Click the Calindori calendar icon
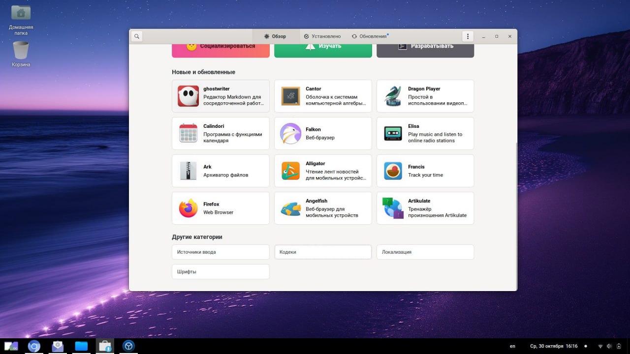Image resolution: width=630 pixels, height=354 pixels. click(188, 133)
